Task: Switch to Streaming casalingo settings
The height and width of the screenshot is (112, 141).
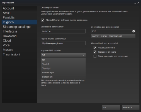Action: click(19, 27)
